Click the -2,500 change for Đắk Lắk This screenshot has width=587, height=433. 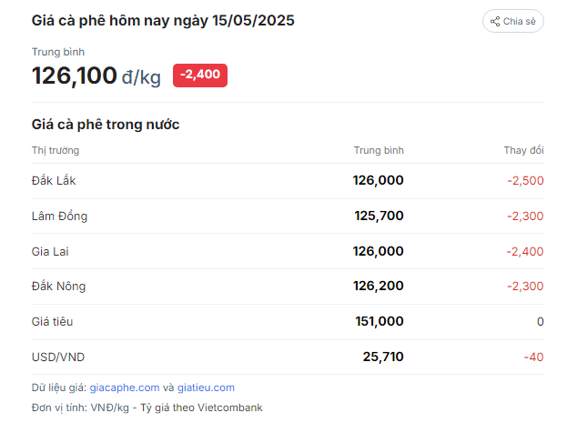525,181
